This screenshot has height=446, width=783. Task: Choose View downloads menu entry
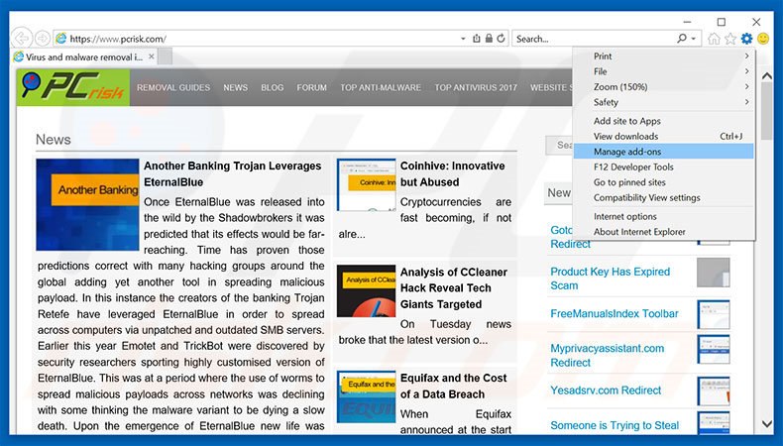tap(664, 137)
